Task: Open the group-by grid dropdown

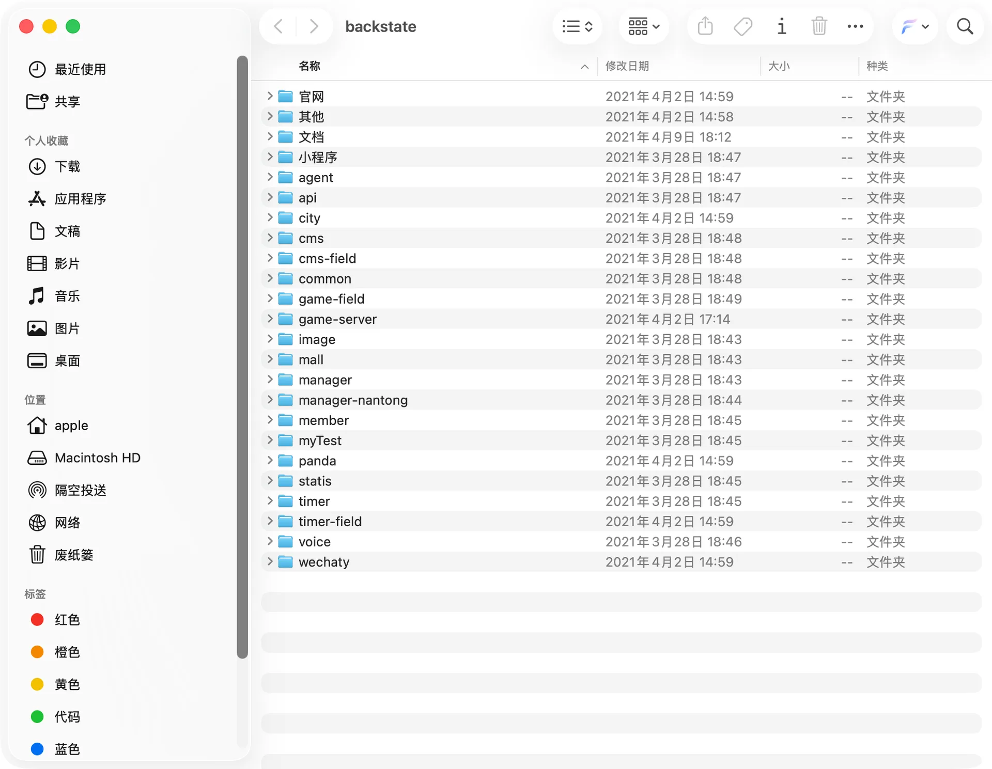Action: (x=644, y=26)
